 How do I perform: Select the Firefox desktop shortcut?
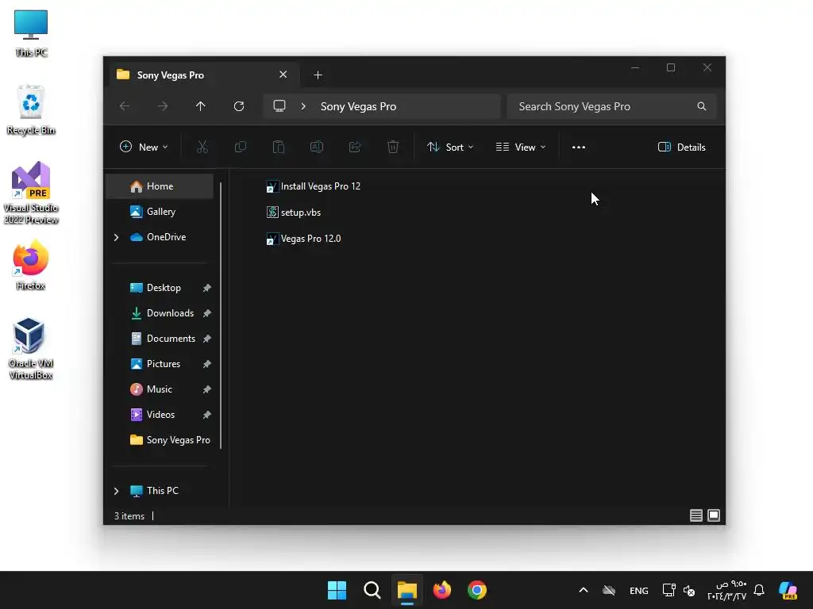pyautogui.click(x=31, y=265)
